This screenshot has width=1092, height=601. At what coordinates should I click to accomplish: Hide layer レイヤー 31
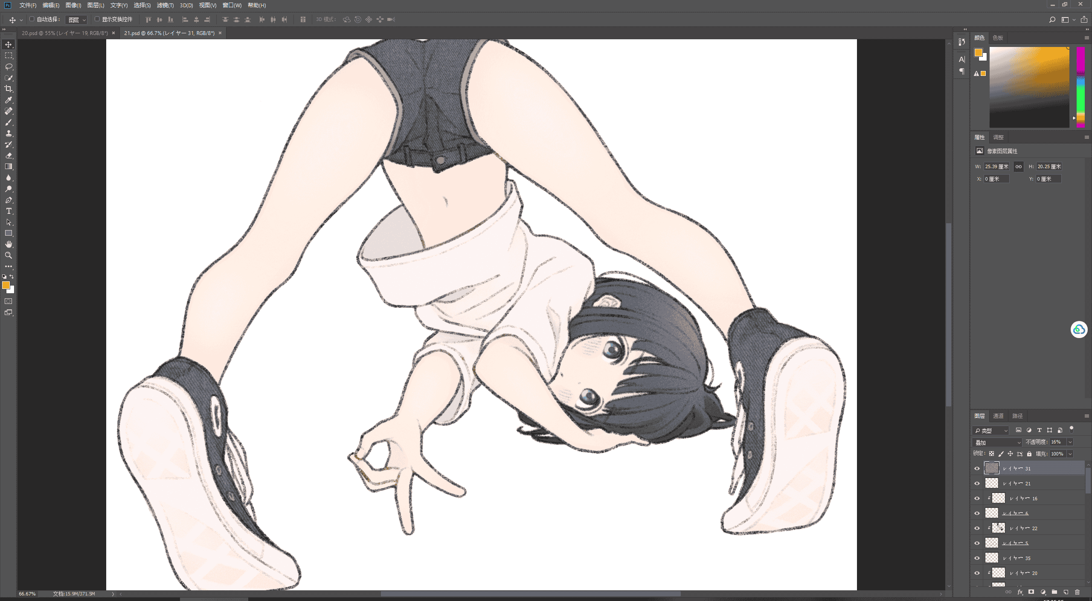[977, 468]
